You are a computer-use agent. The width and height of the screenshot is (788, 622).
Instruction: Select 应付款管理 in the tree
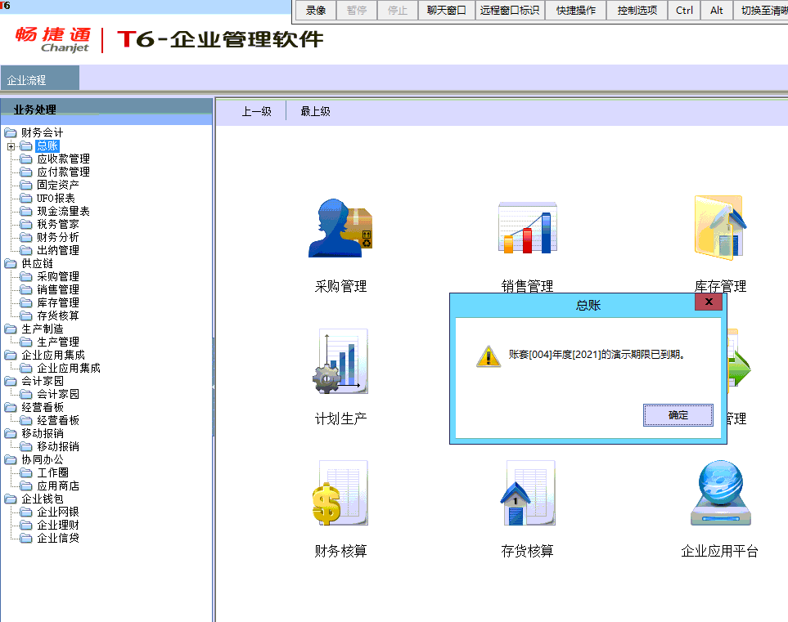[x=63, y=172]
